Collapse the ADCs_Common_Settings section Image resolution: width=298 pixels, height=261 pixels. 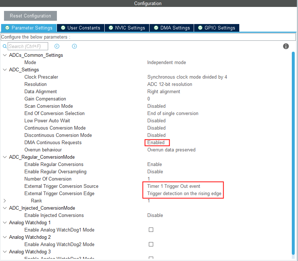tap(4, 55)
